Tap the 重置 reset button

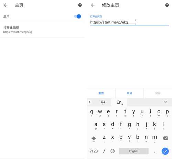101,93
